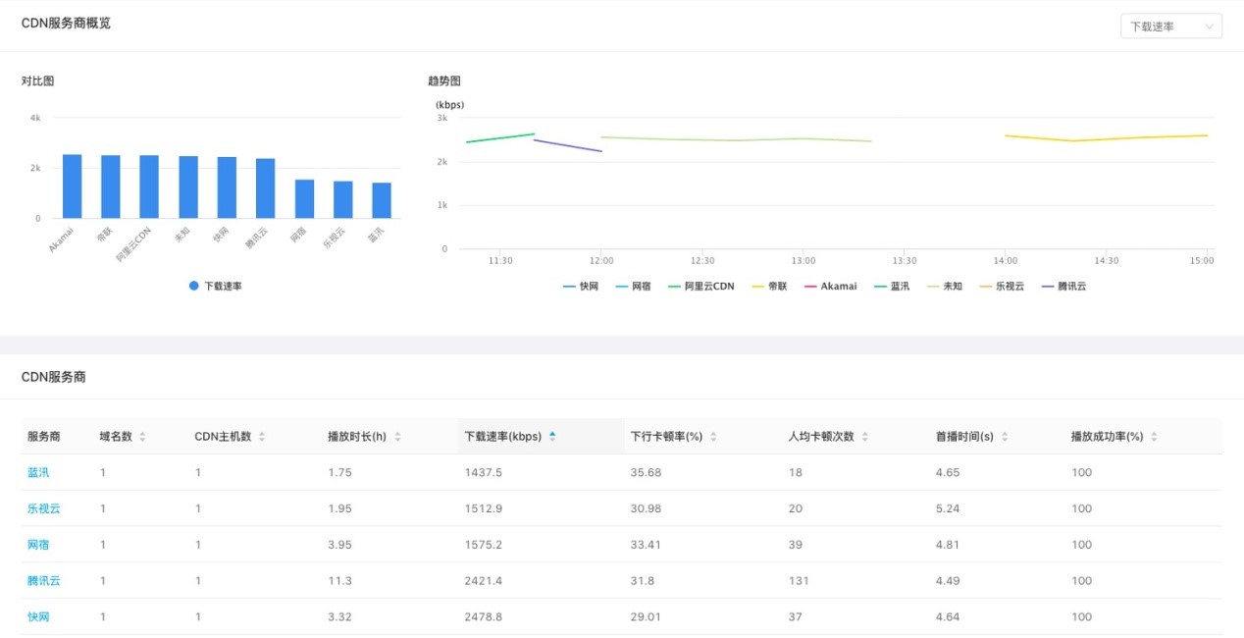Sort table by 人均卡顿次数 column
1244x638 pixels.
[829, 437]
